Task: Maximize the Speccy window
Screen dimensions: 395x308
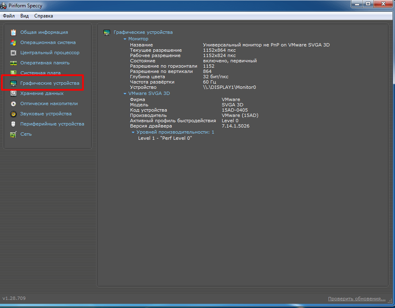Action: click(368, 4)
